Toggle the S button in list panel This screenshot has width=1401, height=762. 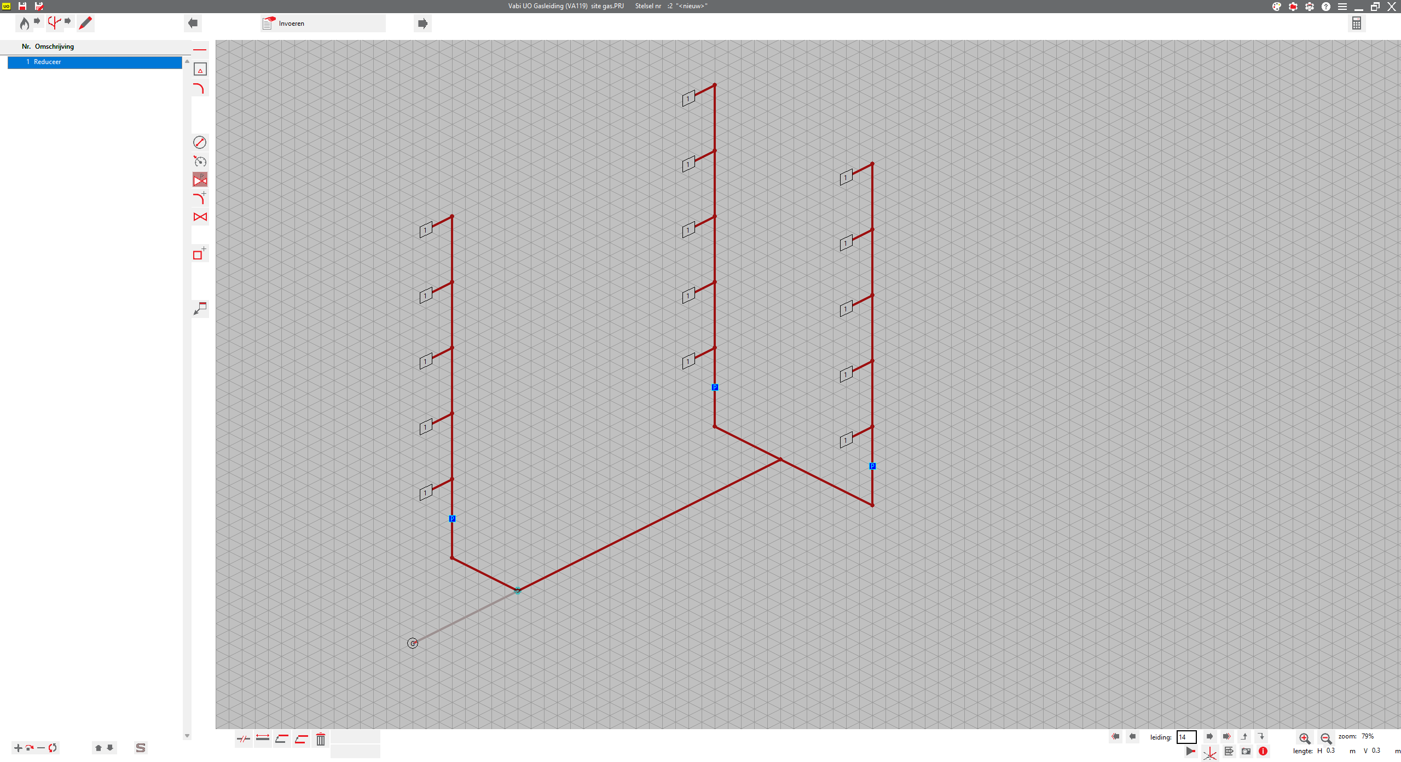click(x=141, y=748)
